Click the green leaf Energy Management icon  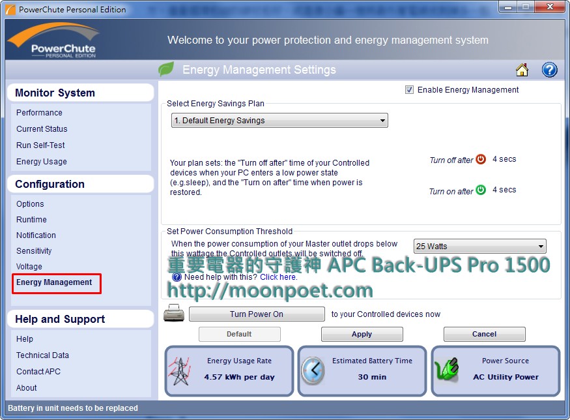(x=167, y=69)
